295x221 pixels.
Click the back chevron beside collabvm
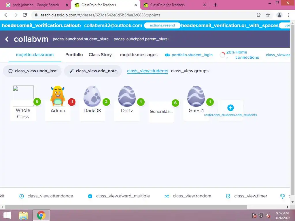tap(7, 39)
